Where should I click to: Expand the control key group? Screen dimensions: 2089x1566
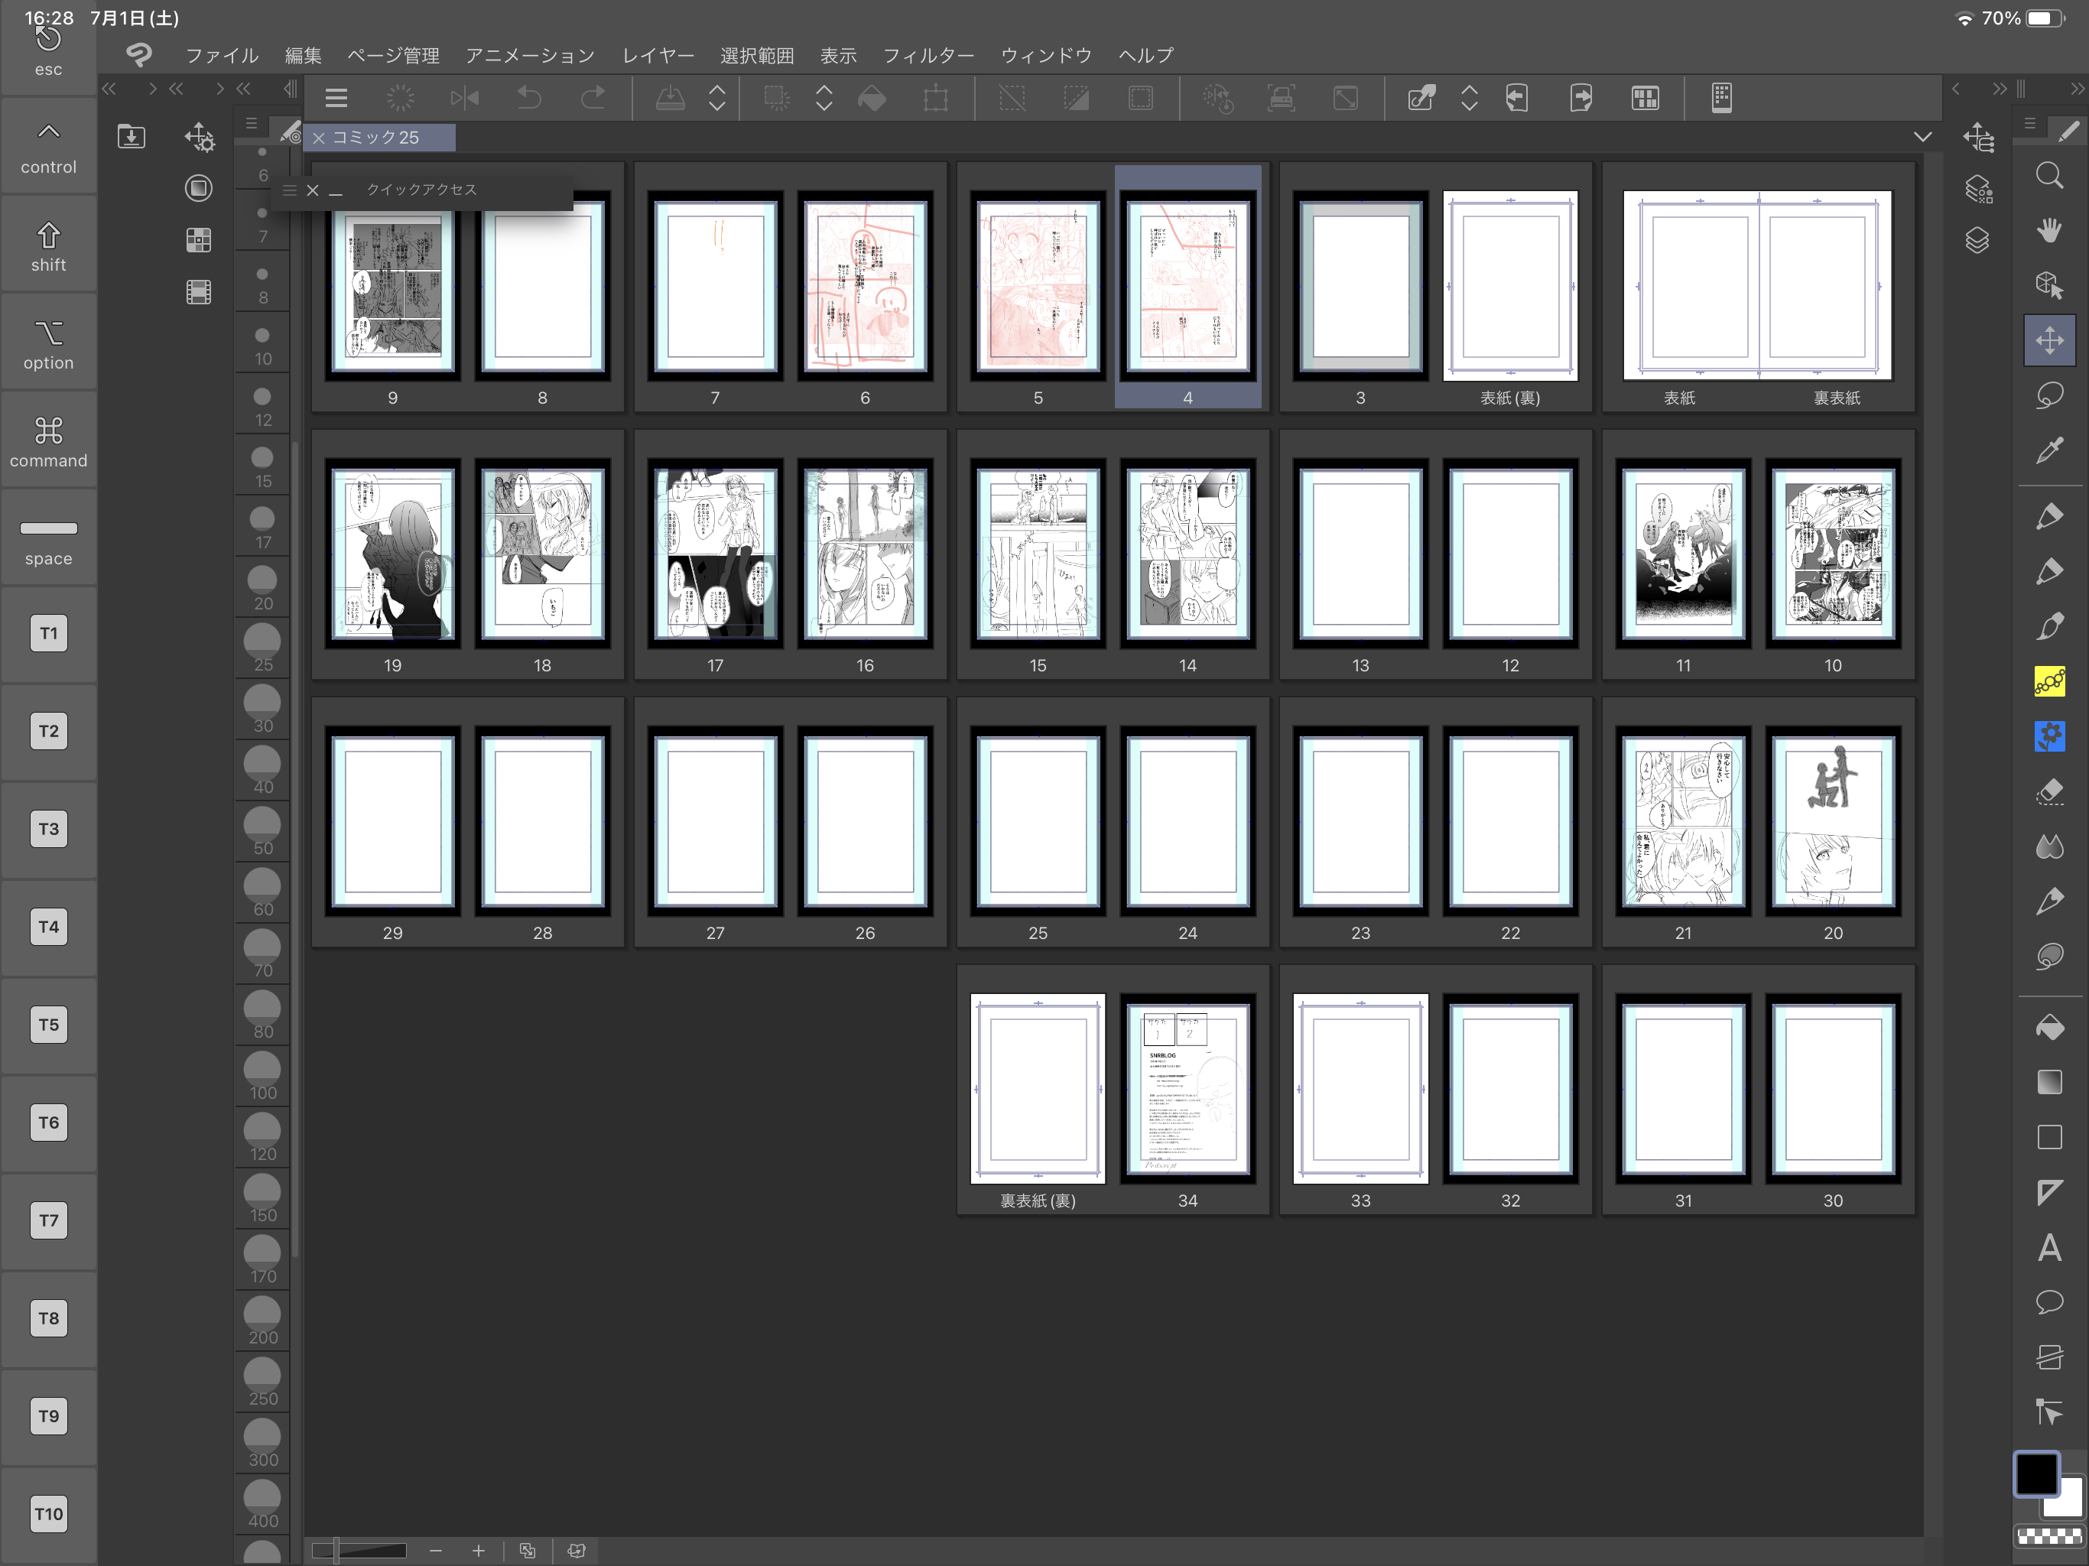48,148
